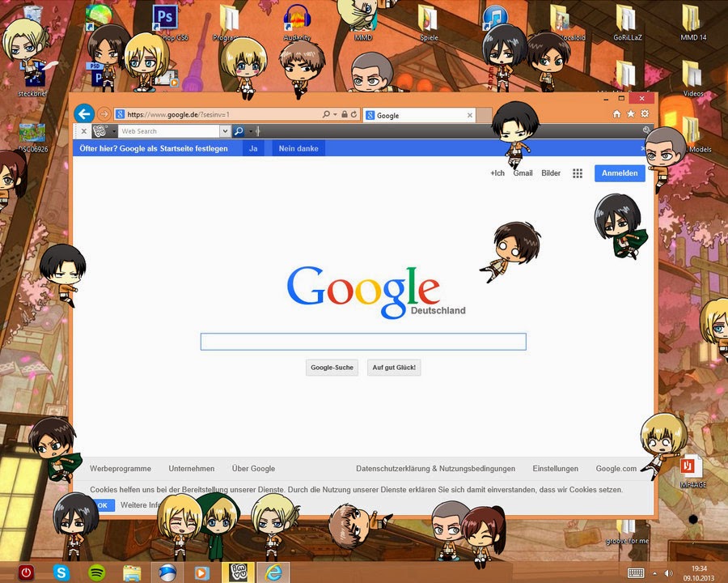Open favorites with the star icon
This screenshot has width=728, height=583.
coord(630,114)
